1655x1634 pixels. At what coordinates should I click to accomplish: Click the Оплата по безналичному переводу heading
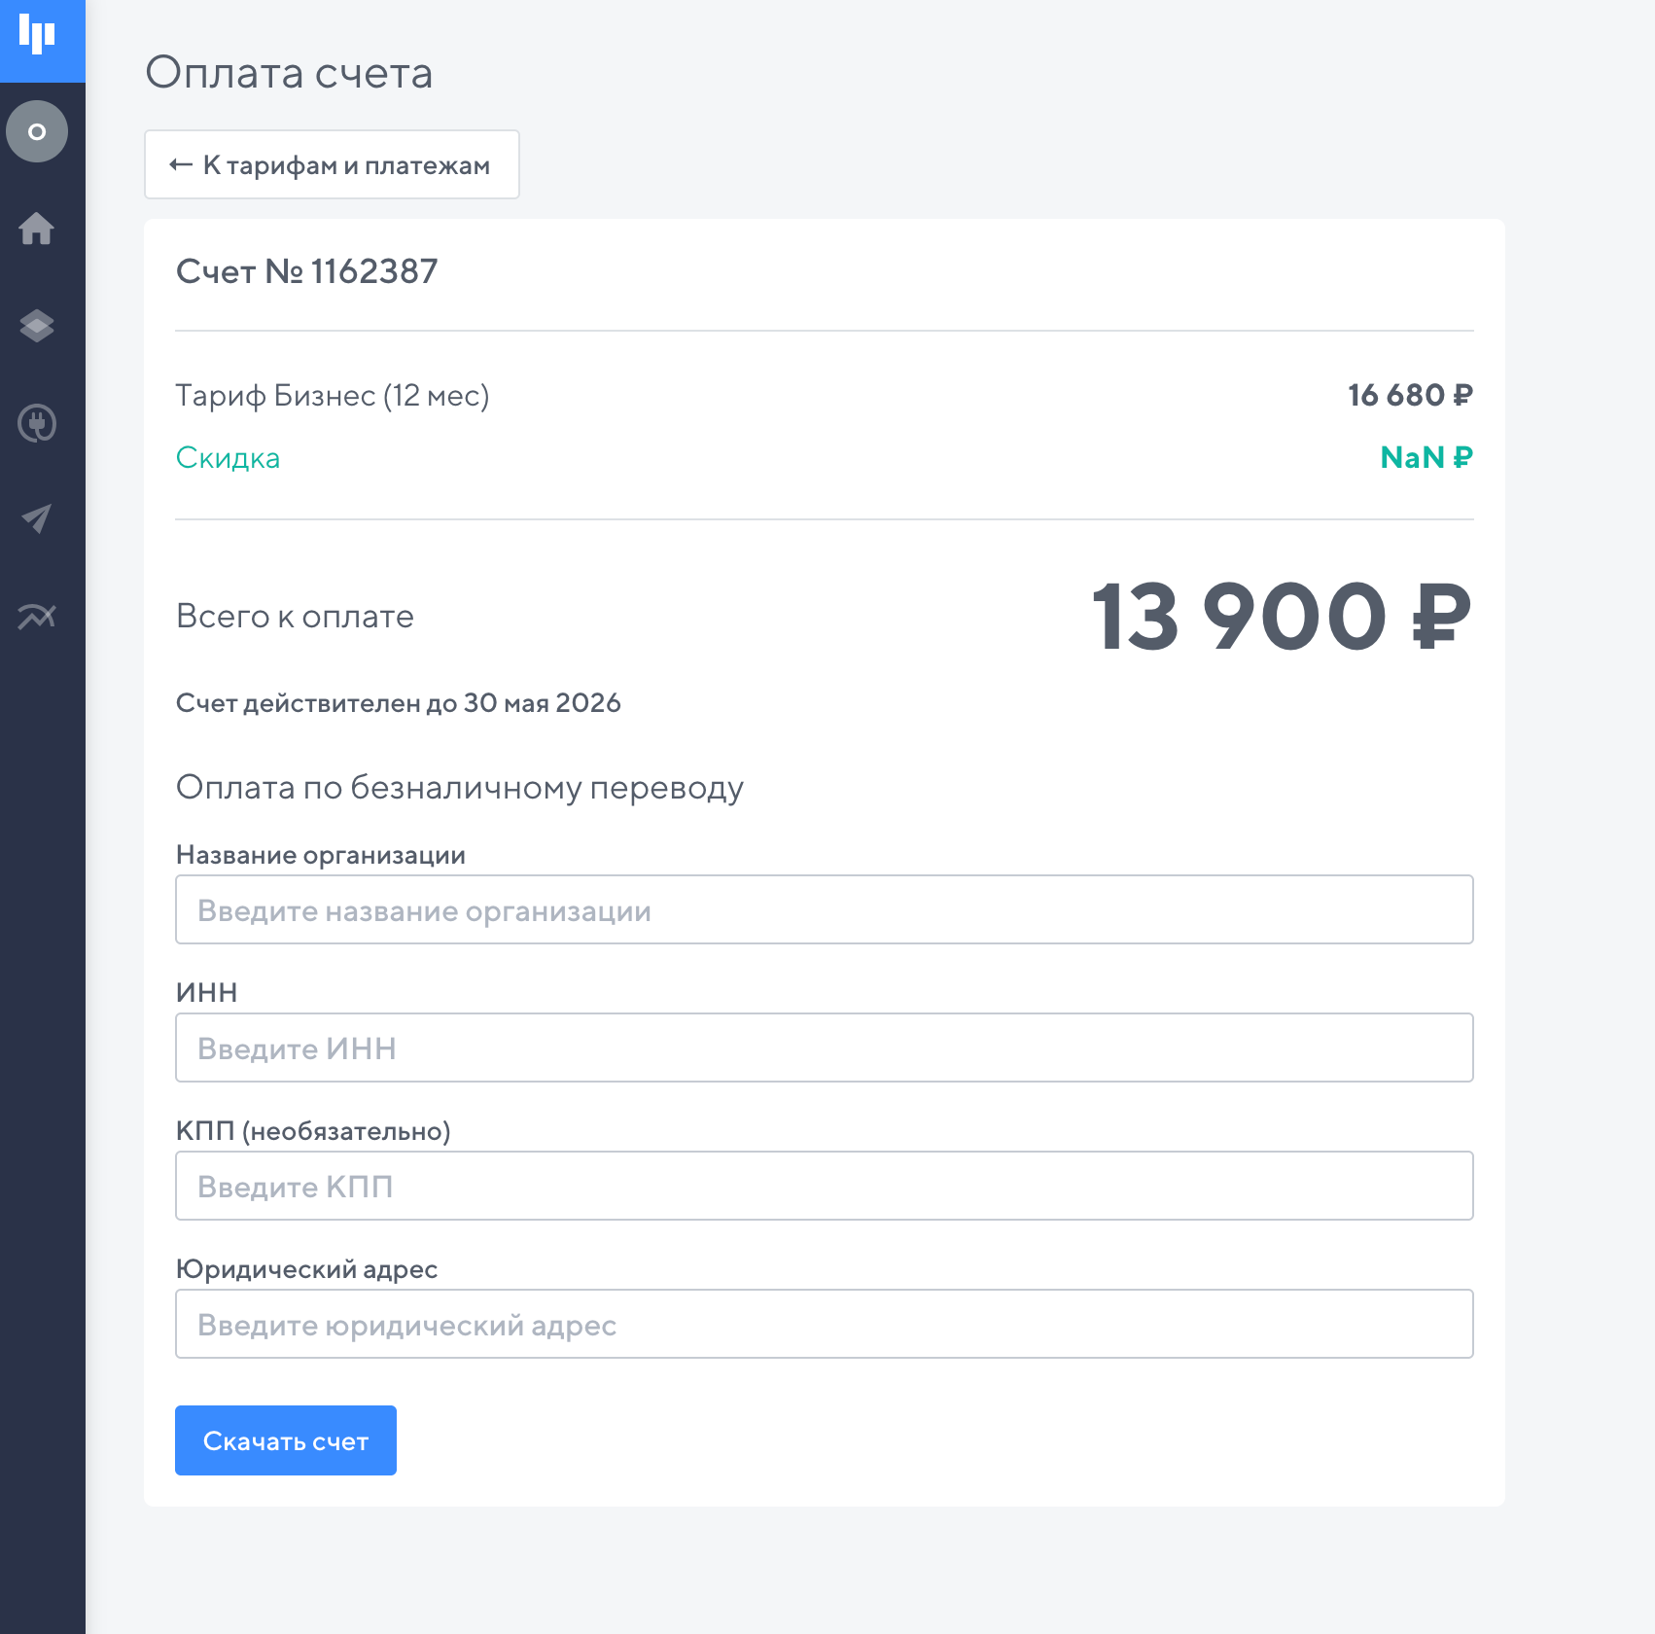tap(460, 787)
